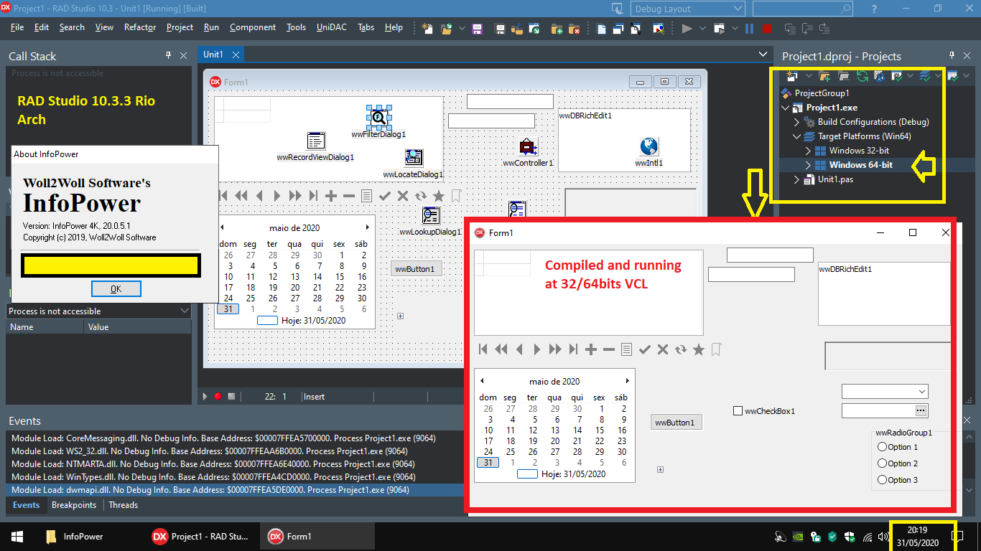Screen dimensions: 981x551
Task: Click Post checkmark in running Form1 navigator
Action: click(645, 349)
